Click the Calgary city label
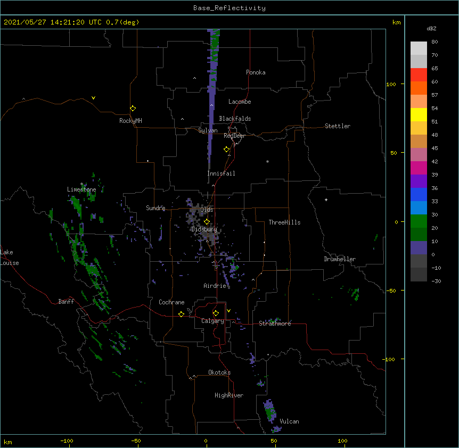The height and width of the screenshot is (448, 459). point(212,321)
